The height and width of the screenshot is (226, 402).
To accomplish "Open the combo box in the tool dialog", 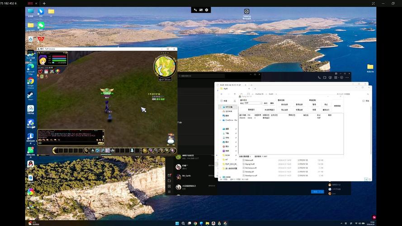I will [x=253, y=103].
